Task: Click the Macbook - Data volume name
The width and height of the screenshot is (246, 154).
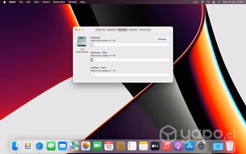Action: 99,53
